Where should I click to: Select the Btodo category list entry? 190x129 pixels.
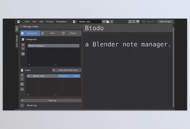point(53,46)
